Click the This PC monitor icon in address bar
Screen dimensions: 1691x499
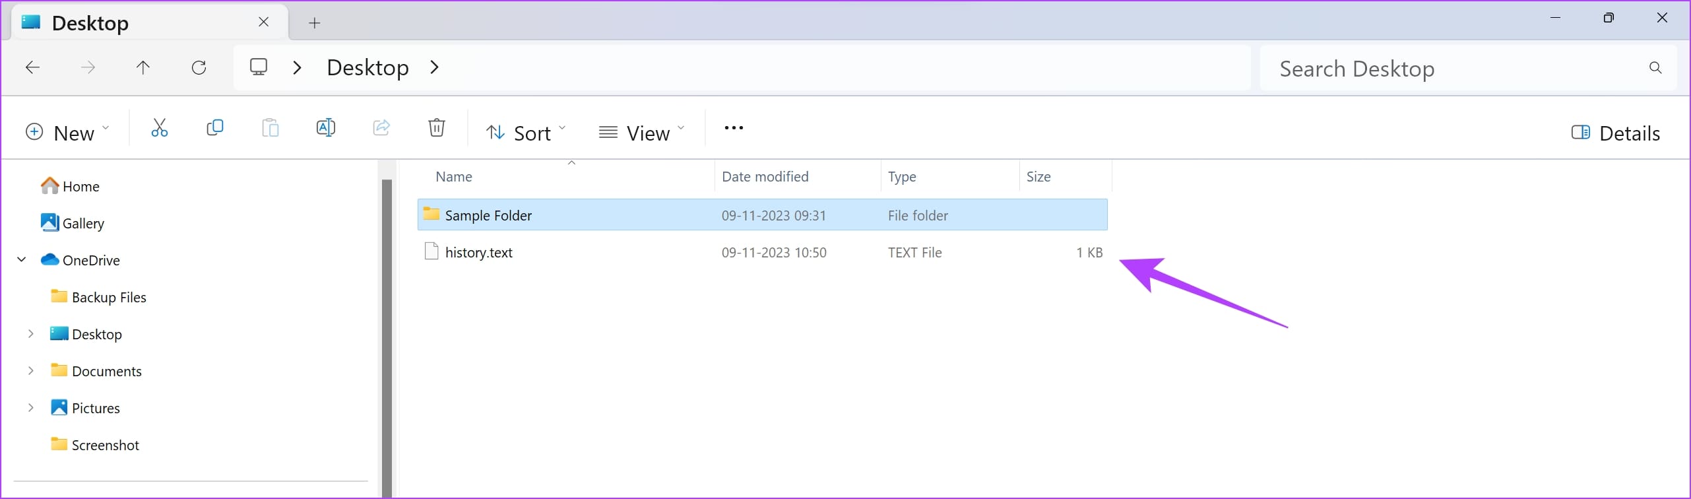pos(259,67)
